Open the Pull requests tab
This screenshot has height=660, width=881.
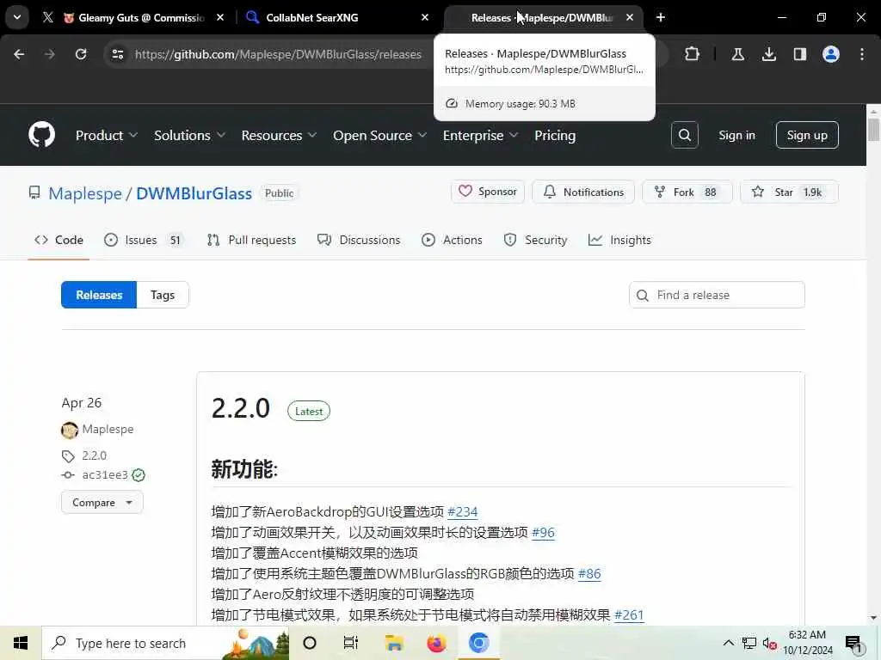[x=251, y=240]
